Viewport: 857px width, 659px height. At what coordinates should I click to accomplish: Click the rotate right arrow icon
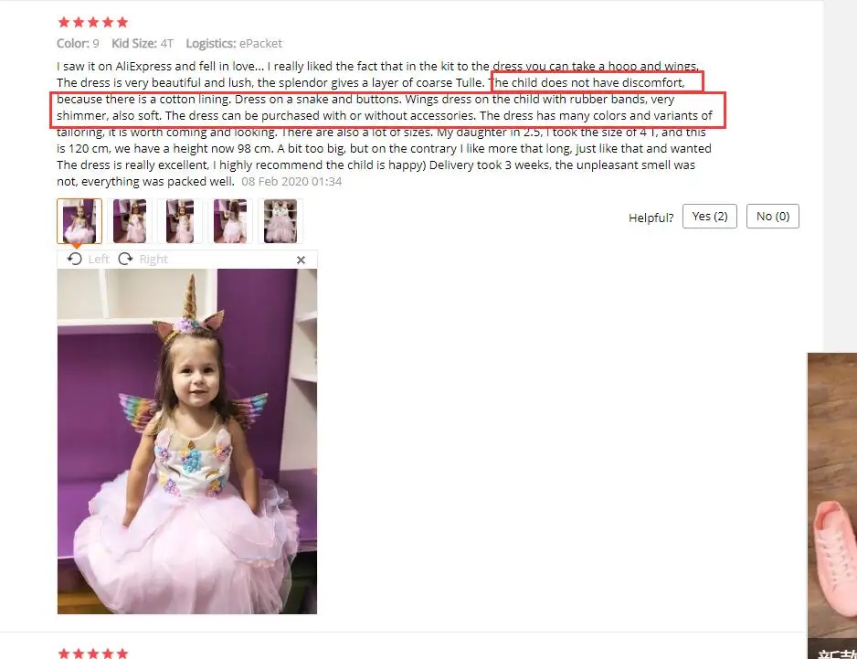(x=126, y=259)
